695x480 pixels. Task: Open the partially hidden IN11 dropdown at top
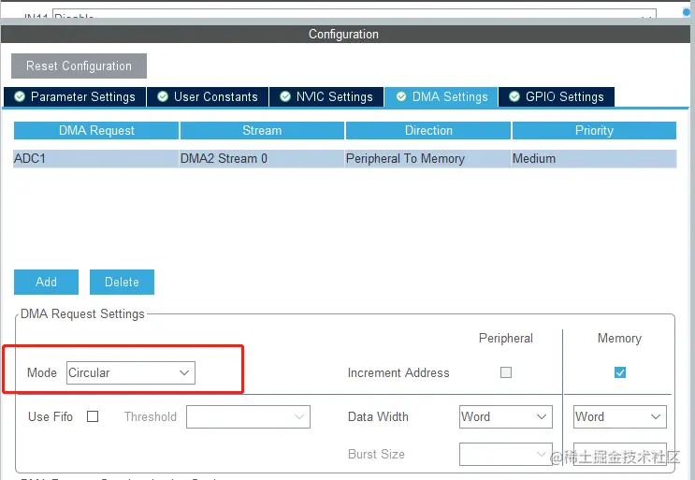[355, 13]
